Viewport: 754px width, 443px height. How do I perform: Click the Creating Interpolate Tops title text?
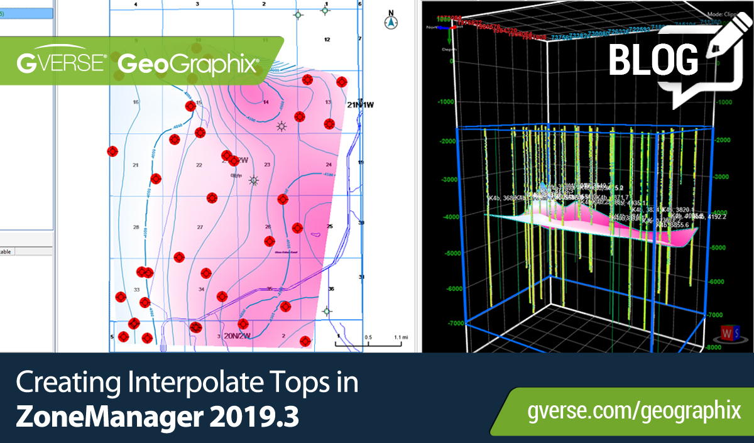pyautogui.click(x=186, y=383)
